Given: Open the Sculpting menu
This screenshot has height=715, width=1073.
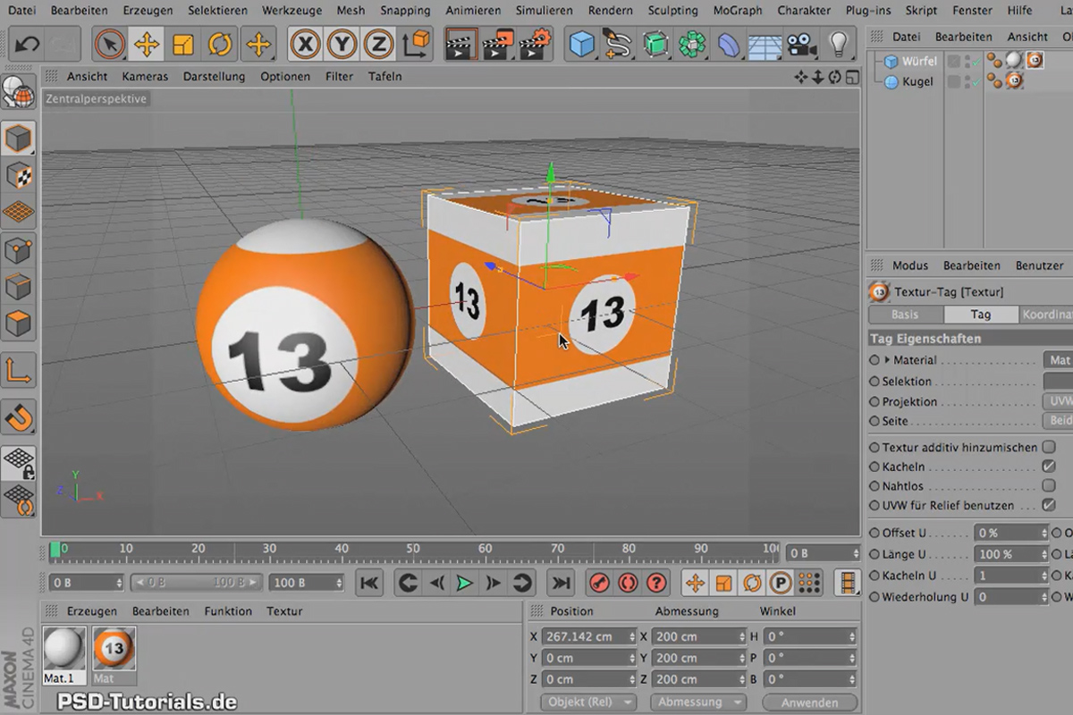Looking at the screenshot, I should 672,11.
